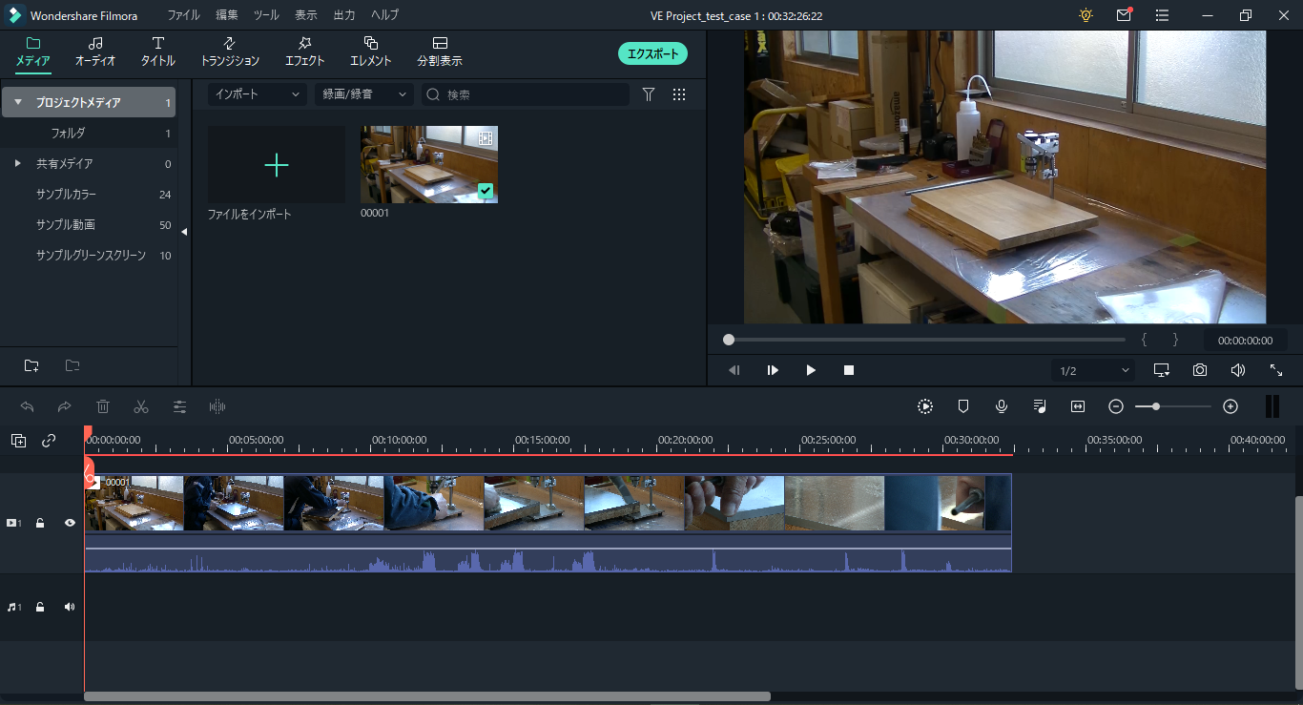The image size is (1303, 705).
Task: Mute audio track 1 with the speaker icon
Action: click(x=70, y=607)
